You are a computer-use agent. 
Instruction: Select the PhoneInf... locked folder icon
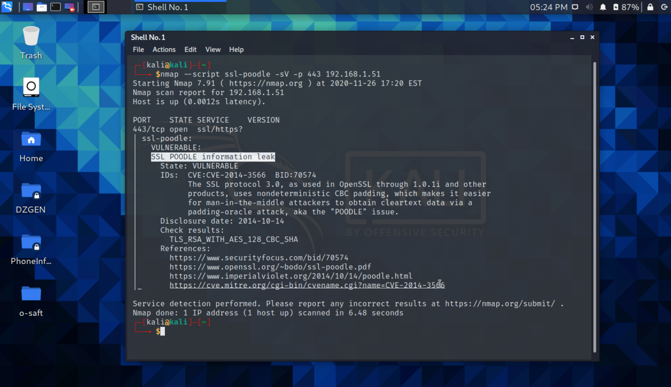(x=31, y=249)
